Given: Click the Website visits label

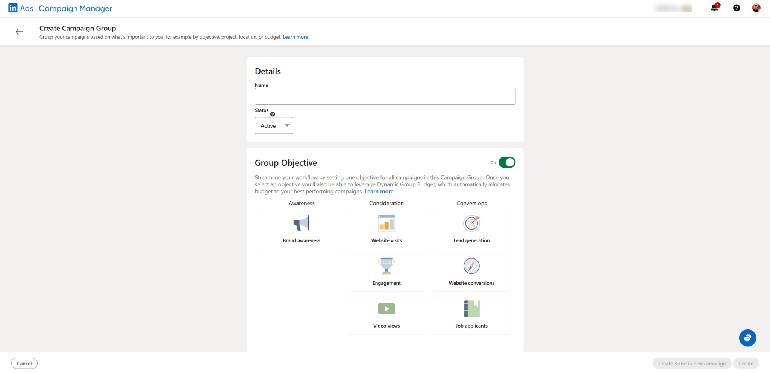Looking at the screenshot, I should pyautogui.click(x=387, y=240).
